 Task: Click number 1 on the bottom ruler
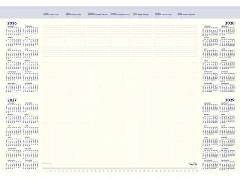(x=46, y=171)
